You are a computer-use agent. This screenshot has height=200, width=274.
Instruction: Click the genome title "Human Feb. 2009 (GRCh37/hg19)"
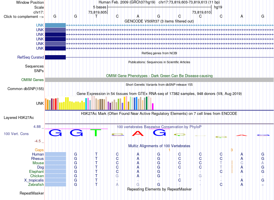click(x=127, y=2)
